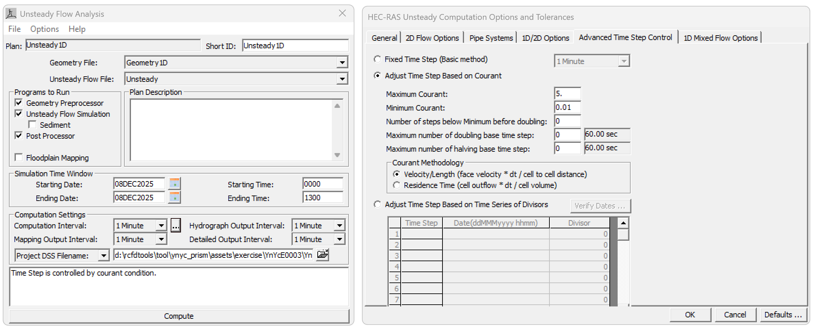
Task: Switch to the 1D/2D Options tab
Action: [x=545, y=38]
